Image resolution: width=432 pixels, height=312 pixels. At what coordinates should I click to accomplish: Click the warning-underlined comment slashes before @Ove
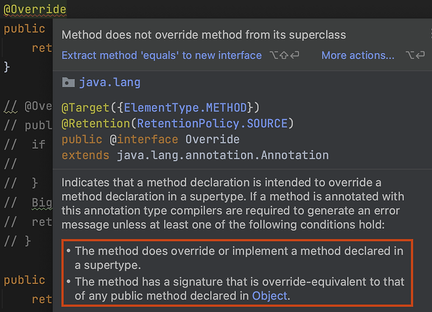(10, 106)
